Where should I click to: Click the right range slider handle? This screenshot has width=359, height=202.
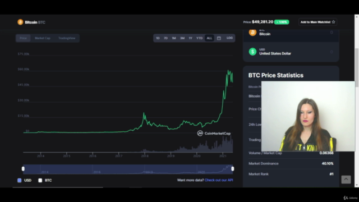[x=233, y=169]
